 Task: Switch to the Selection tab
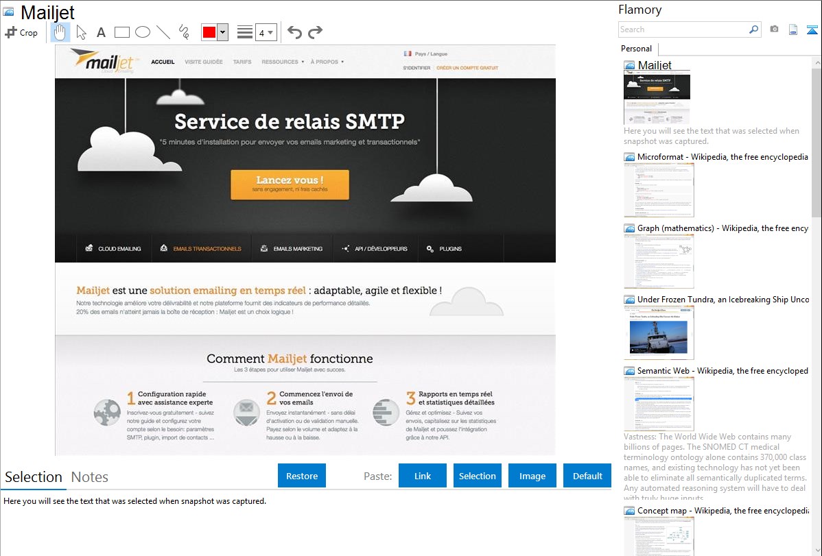point(34,477)
